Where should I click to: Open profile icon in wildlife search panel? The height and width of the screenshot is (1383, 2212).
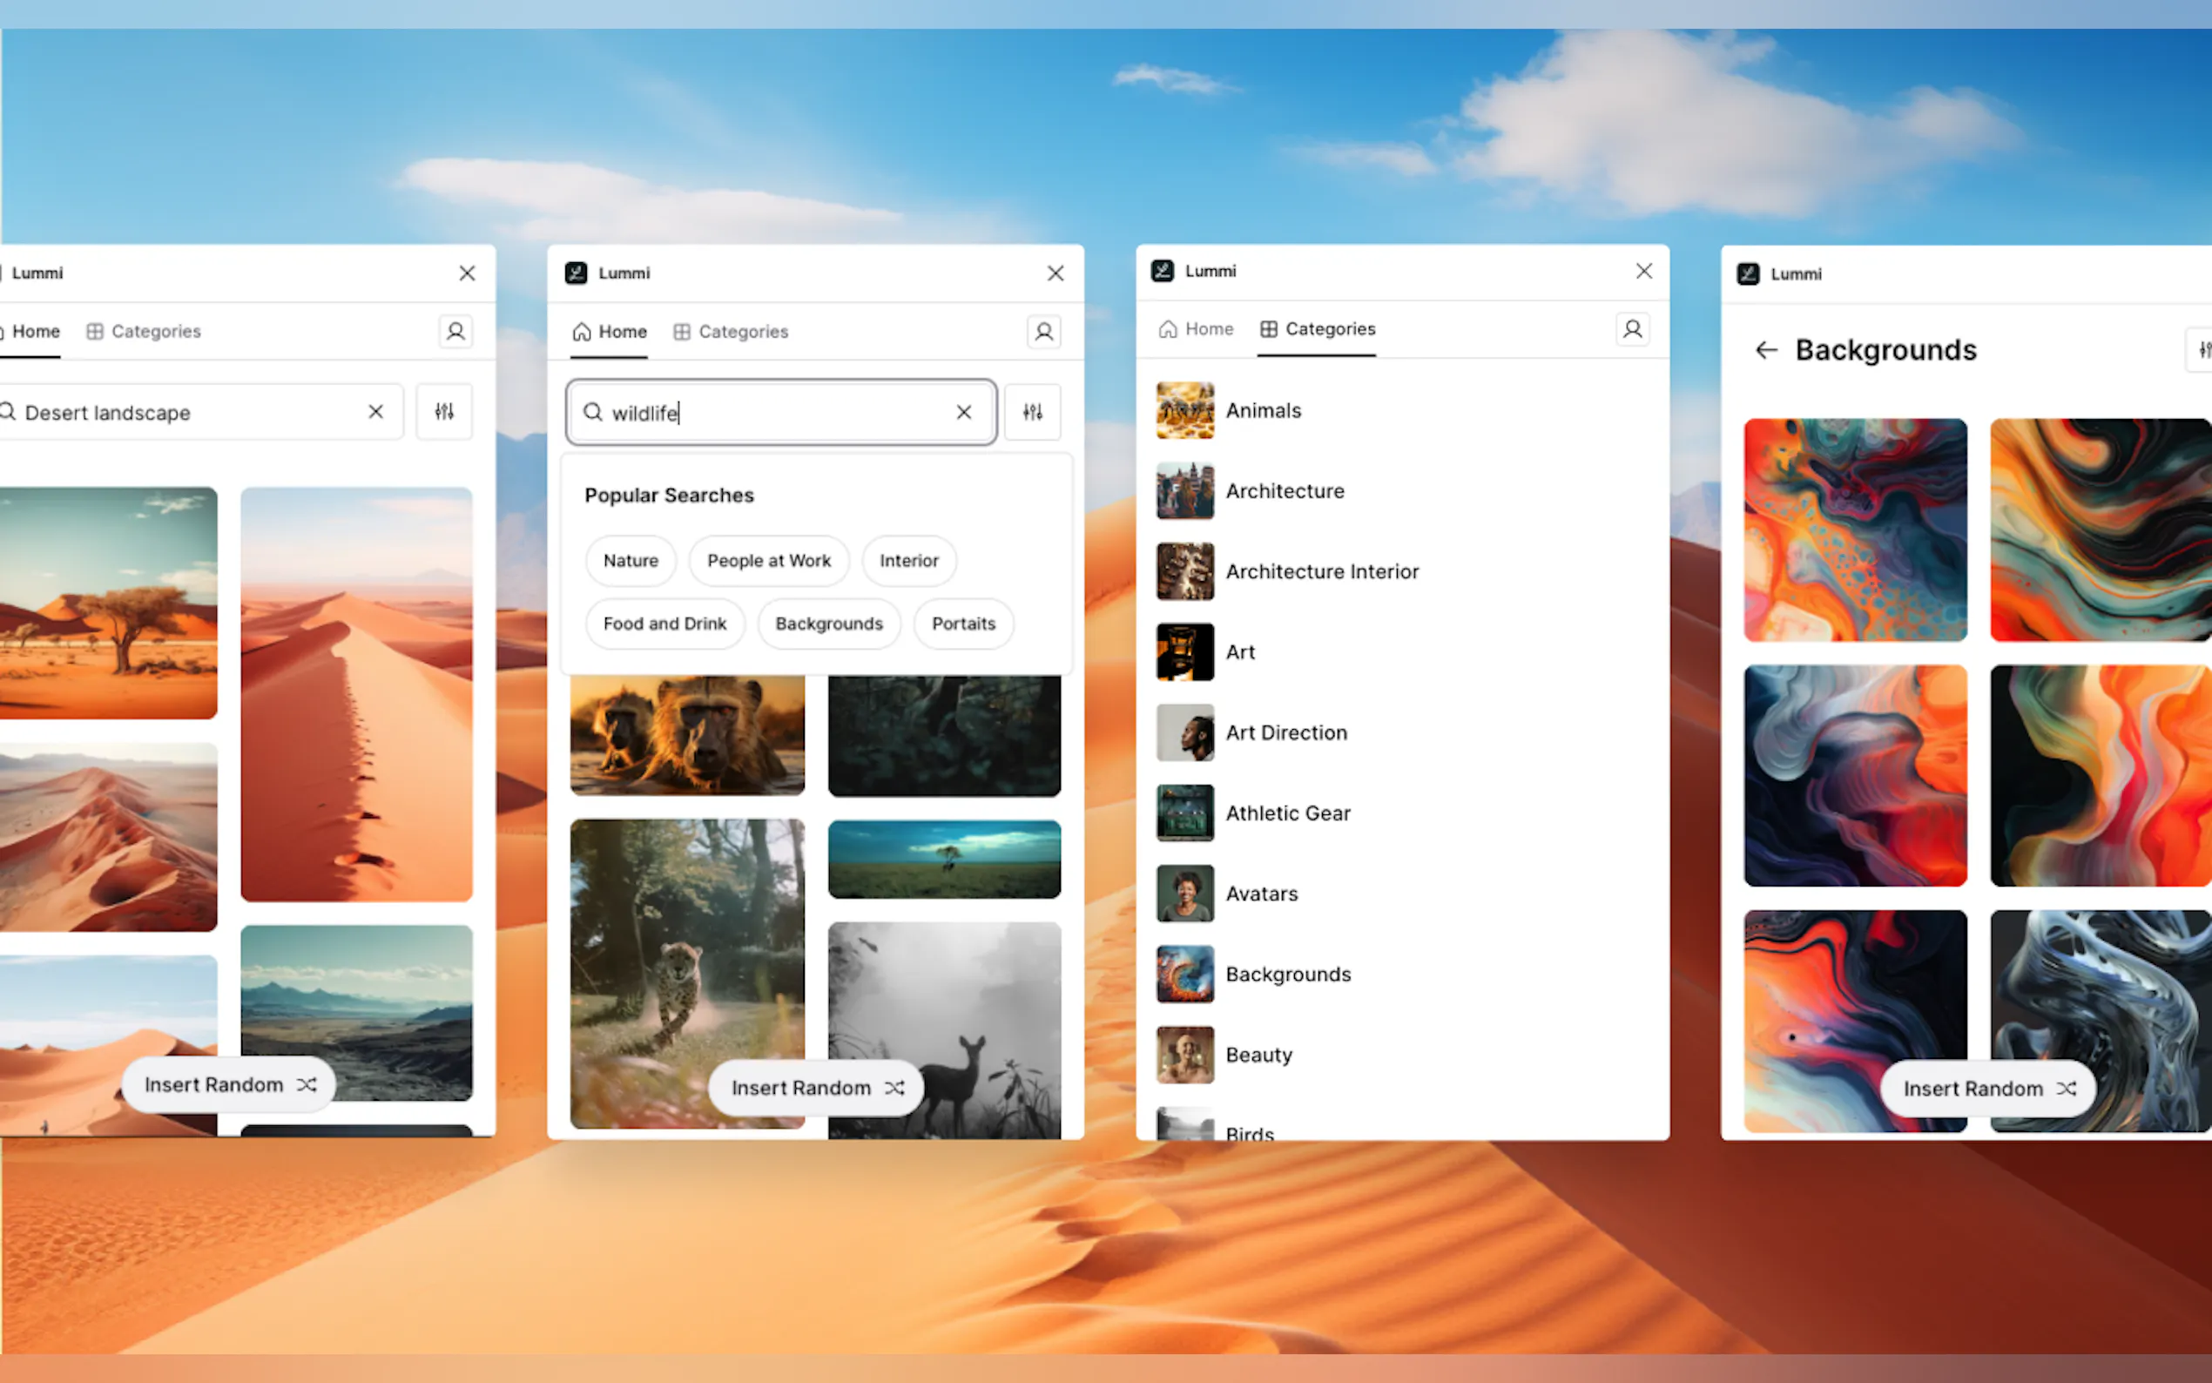1043,331
